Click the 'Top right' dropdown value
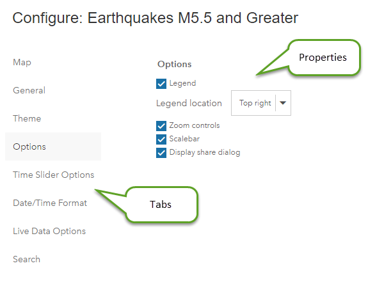The image size is (384, 284). [x=255, y=102]
